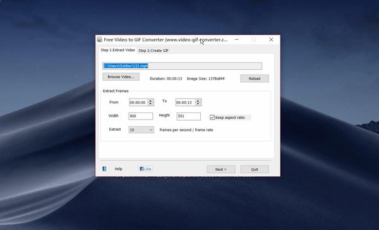379x230 pixels.
Task: Increase the From time with up arrow
Action: [x=150, y=100]
